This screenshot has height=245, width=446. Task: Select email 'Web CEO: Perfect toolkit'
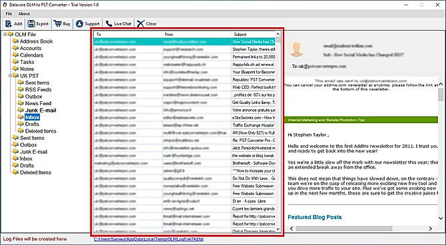184,87
